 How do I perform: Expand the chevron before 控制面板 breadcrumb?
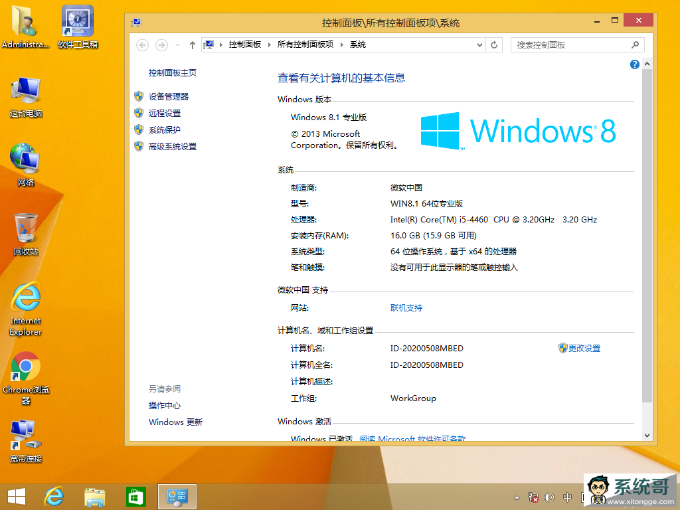(x=220, y=44)
